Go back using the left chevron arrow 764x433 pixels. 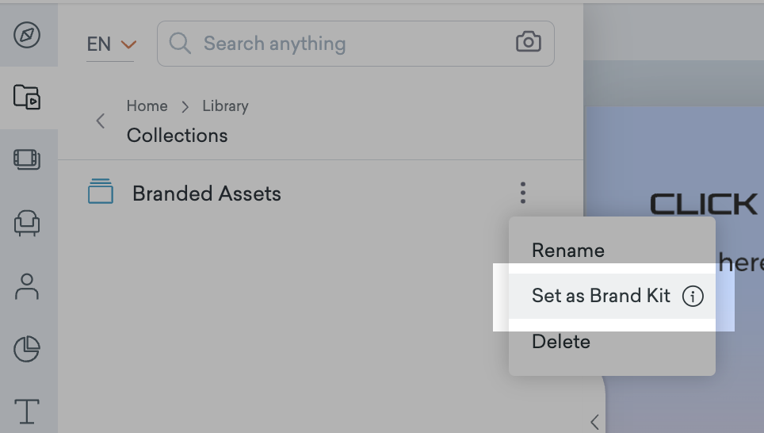coord(101,121)
